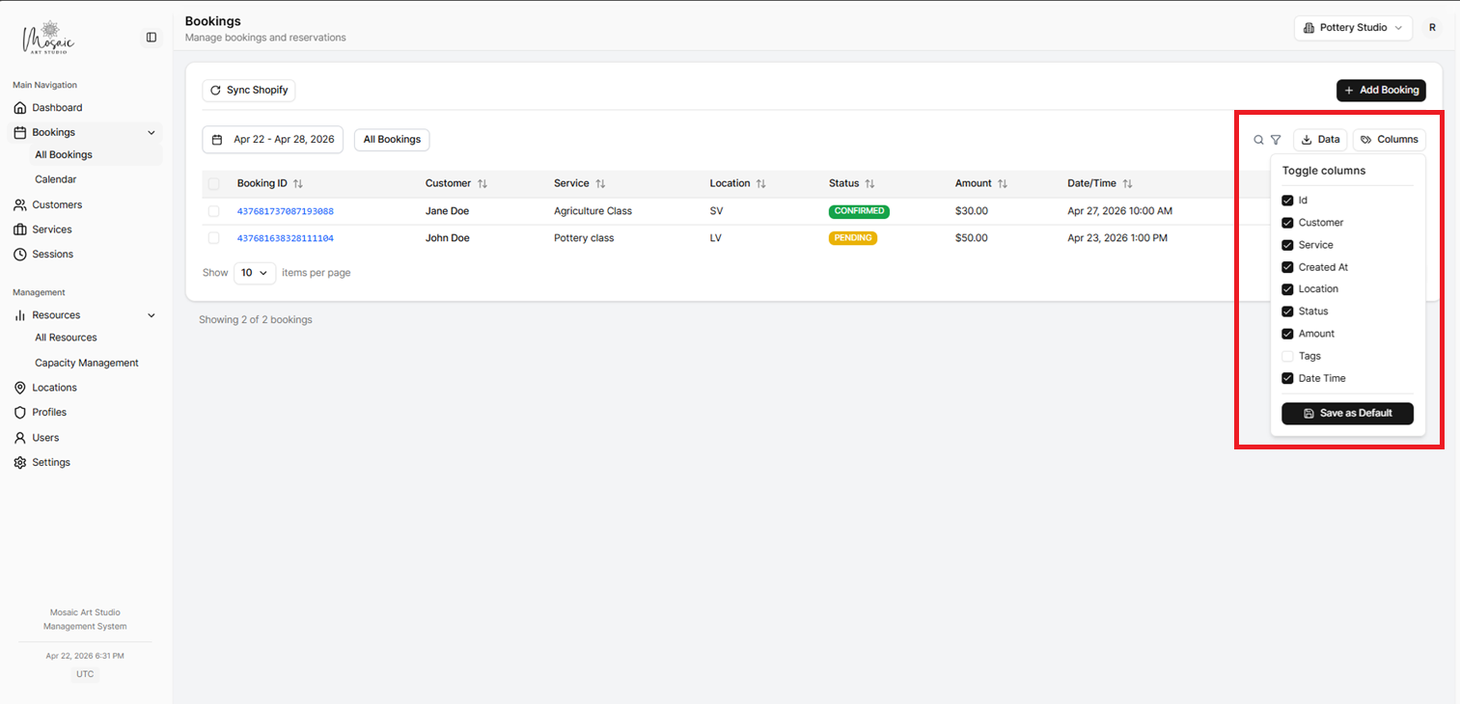Open the items per page dropdown
The width and height of the screenshot is (1460, 704).
pyautogui.click(x=254, y=273)
